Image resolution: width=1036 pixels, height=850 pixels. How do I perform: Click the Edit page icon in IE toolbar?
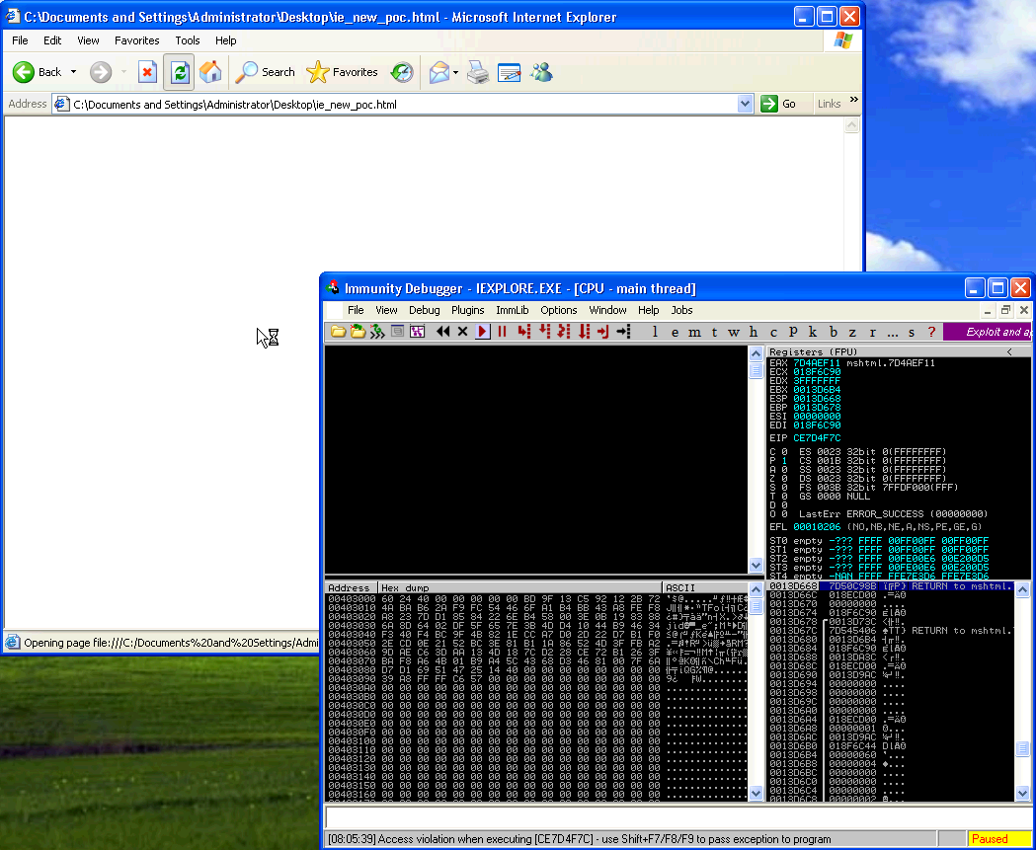coord(510,72)
